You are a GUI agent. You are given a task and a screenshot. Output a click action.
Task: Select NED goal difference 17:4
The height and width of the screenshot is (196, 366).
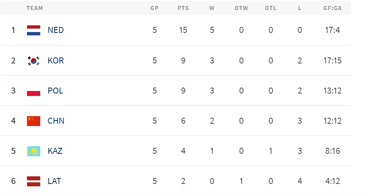point(333,30)
